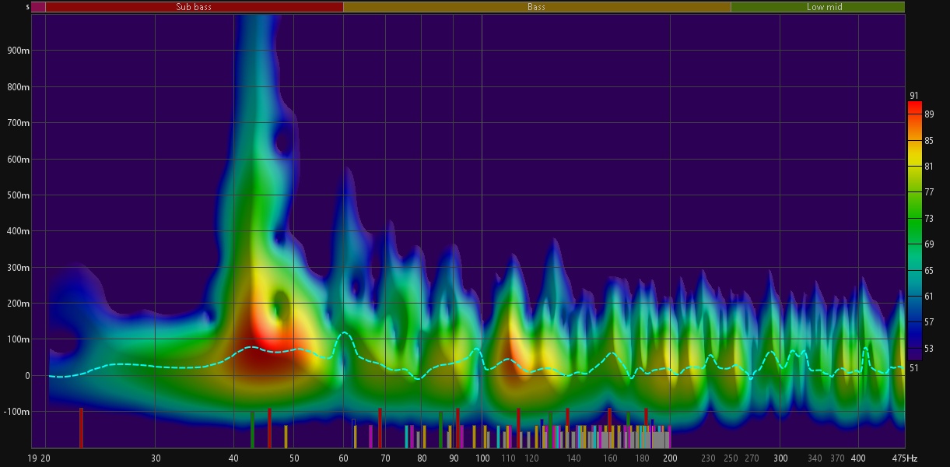950x467 pixels.
Task: Select the green modal bar just above 40 Hz
Action: (253, 429)
